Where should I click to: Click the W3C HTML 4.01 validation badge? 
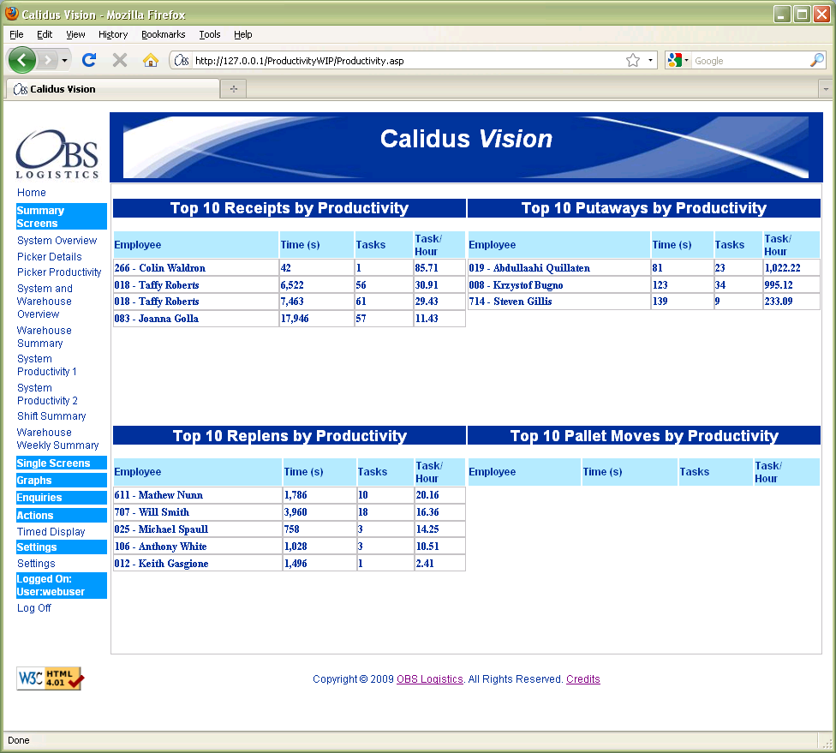coord(51,678)
